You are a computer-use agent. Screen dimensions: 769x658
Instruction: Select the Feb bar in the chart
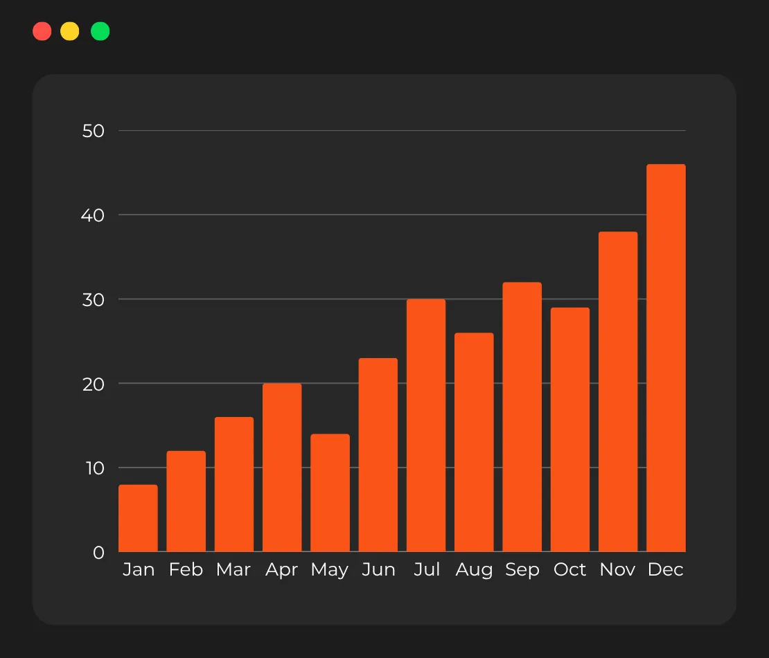[186, 501]
